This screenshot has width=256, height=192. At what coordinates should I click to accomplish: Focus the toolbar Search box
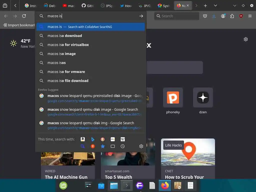point(177,16)
